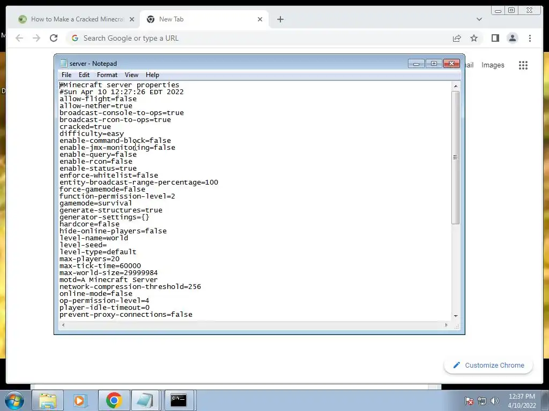Screen dimensions: 549x411
Task: Minimize the Notepad window
Action: point(416,64)
